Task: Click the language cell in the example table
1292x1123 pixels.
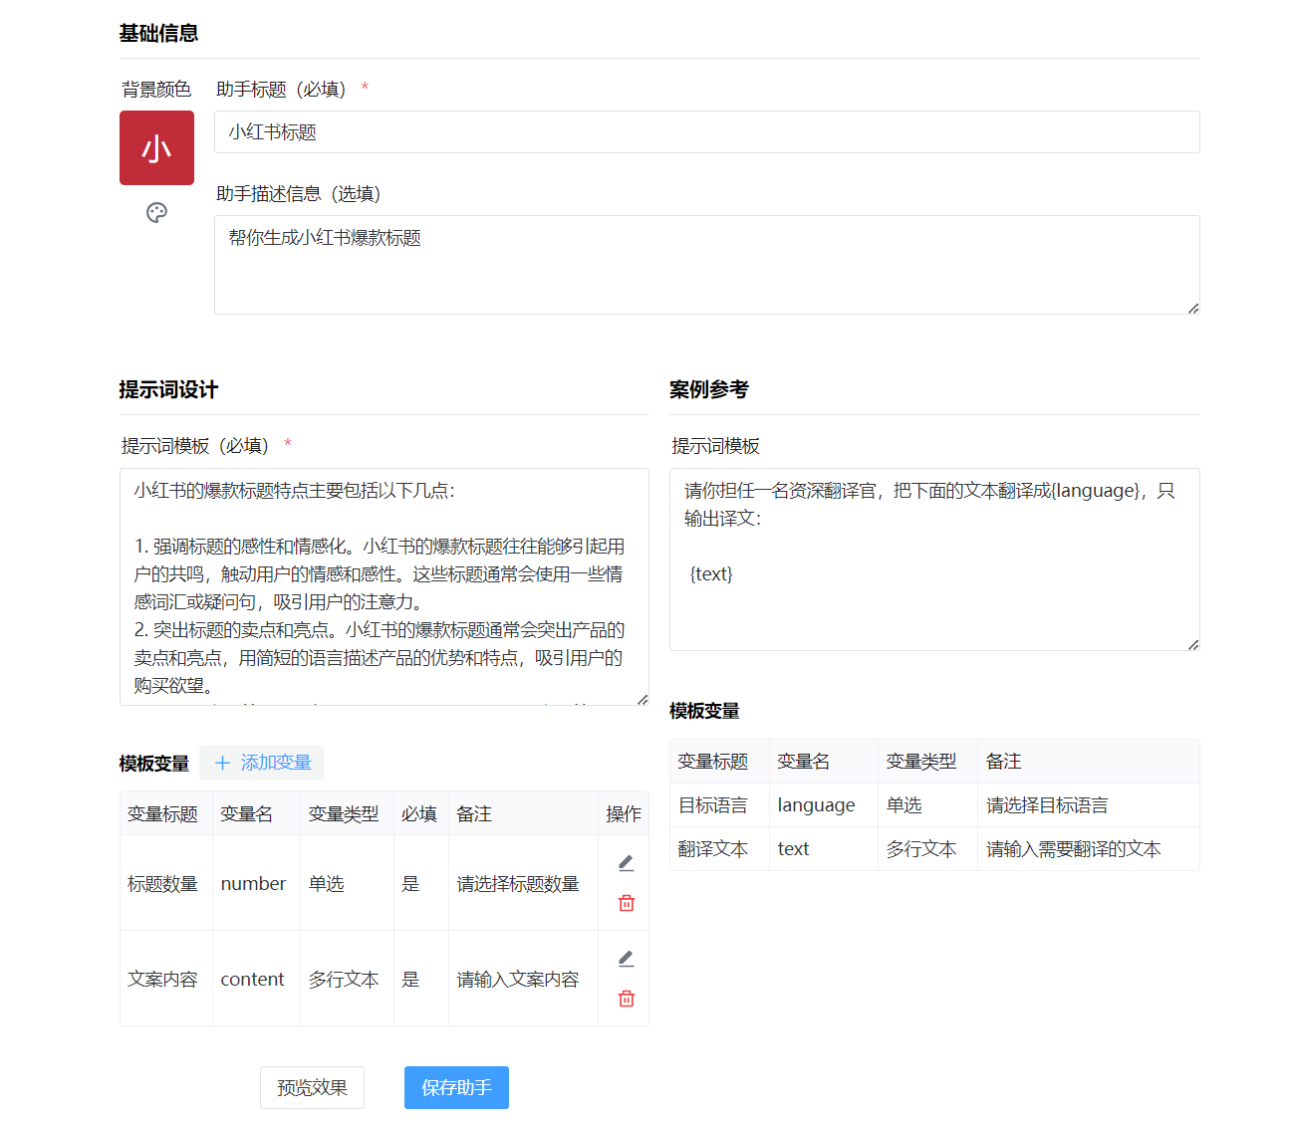Action: [x=816, y=805]
